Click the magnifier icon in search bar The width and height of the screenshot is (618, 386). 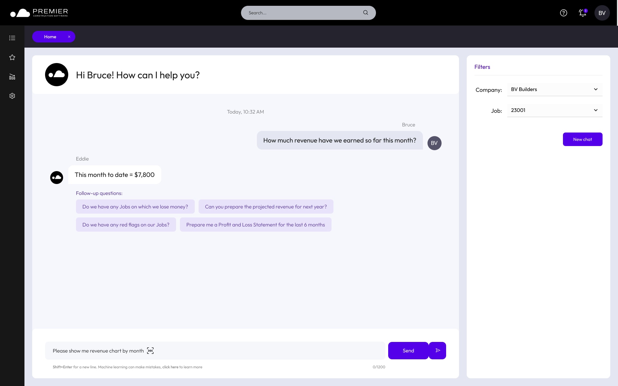click(366, 13)
